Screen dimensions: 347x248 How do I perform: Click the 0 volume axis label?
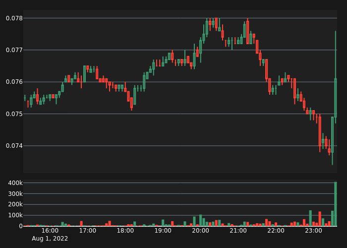pos(21,226)
